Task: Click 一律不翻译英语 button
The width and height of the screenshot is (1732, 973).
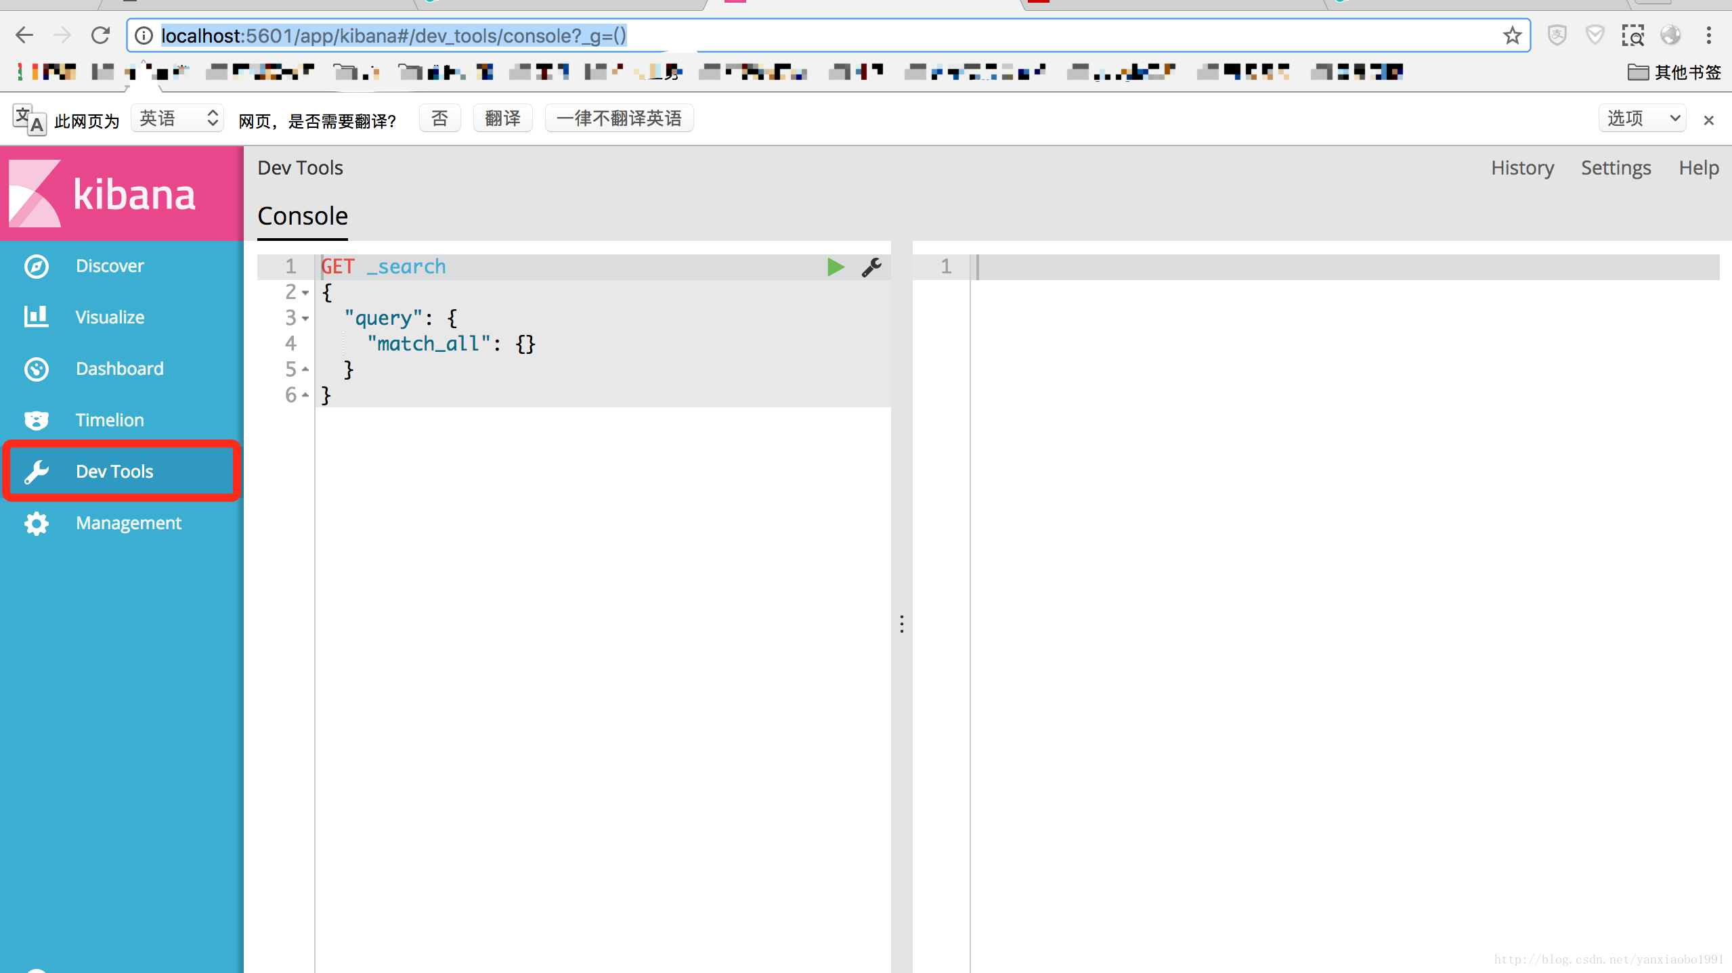Action: (x=619, y=118)
